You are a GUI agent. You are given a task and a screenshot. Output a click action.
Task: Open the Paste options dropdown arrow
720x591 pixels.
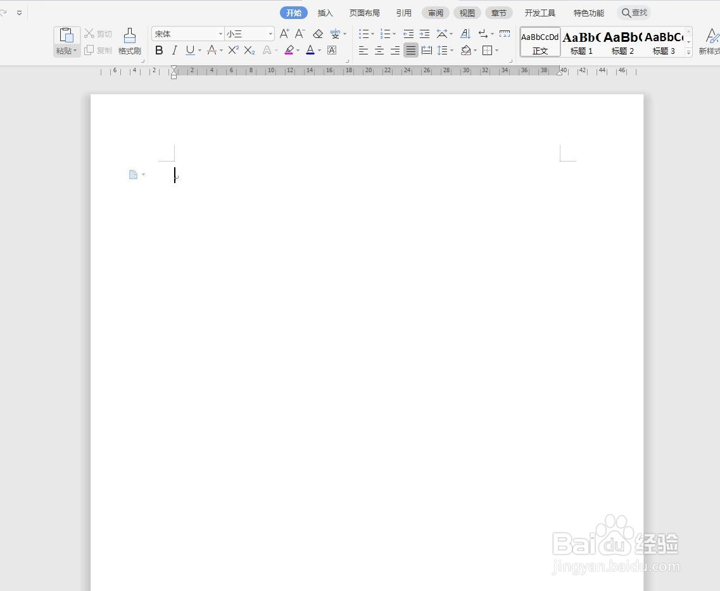point(75,51)
